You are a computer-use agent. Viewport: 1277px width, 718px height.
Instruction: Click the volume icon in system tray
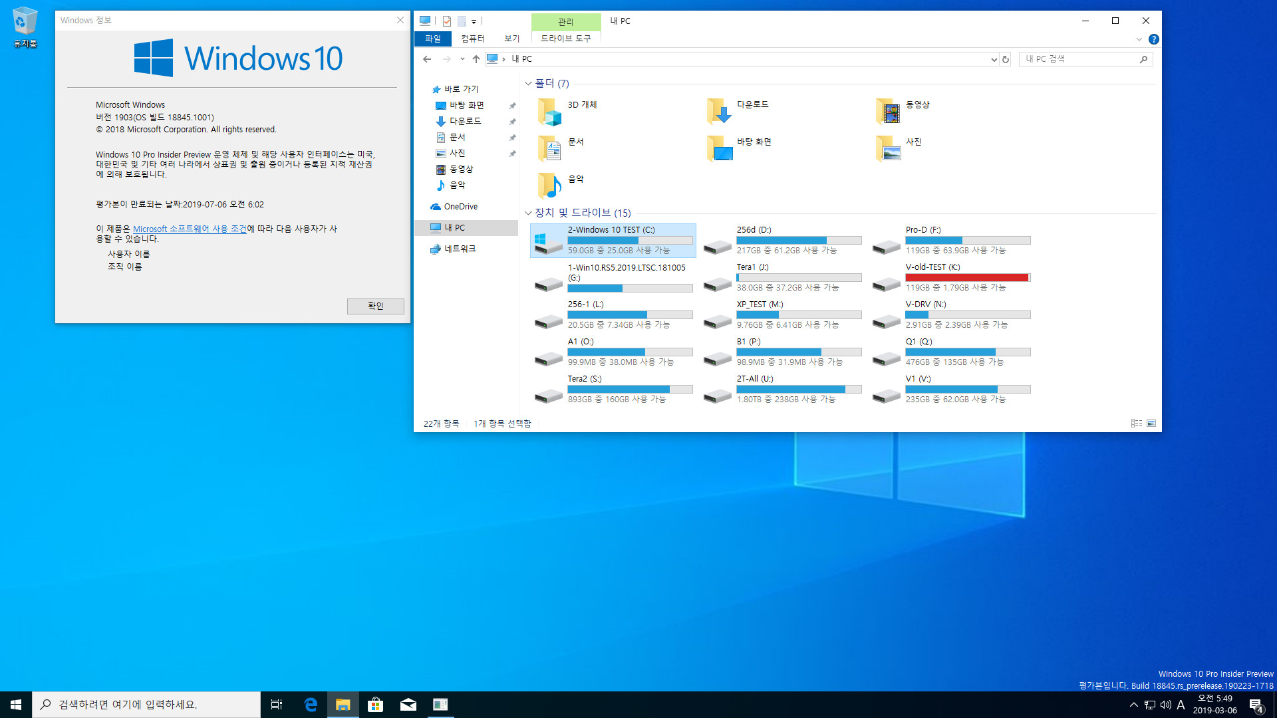pyautogui.click(x=1165, y=705)
